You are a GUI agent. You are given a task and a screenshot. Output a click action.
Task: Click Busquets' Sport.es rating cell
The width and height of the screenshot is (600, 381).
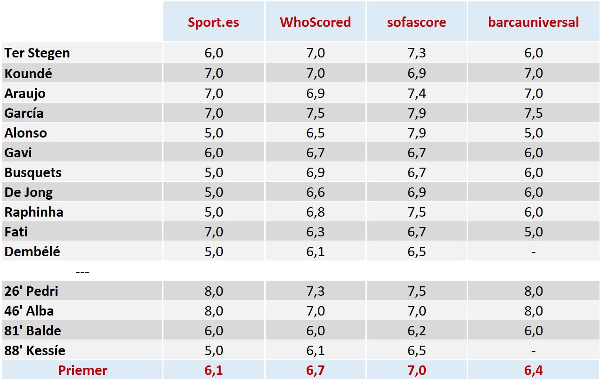(213, 172)
